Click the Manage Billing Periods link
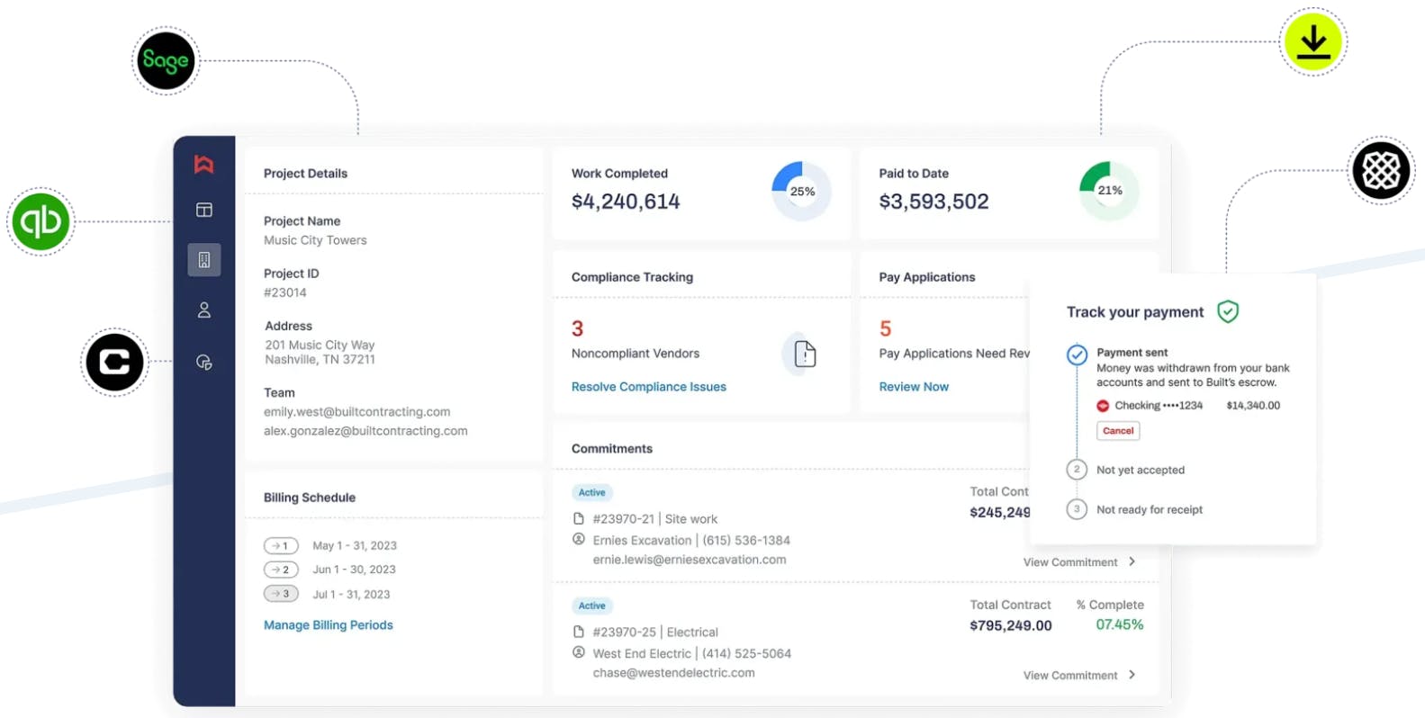 click(x=328, y=625)
